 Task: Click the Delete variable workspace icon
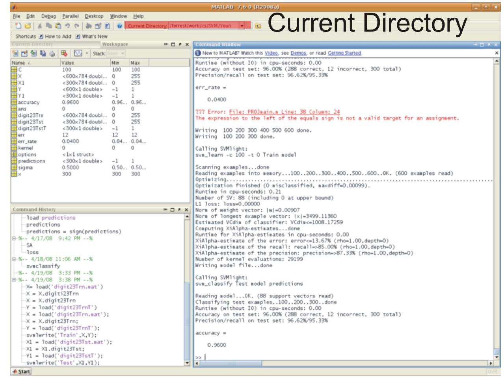(64, 53)
